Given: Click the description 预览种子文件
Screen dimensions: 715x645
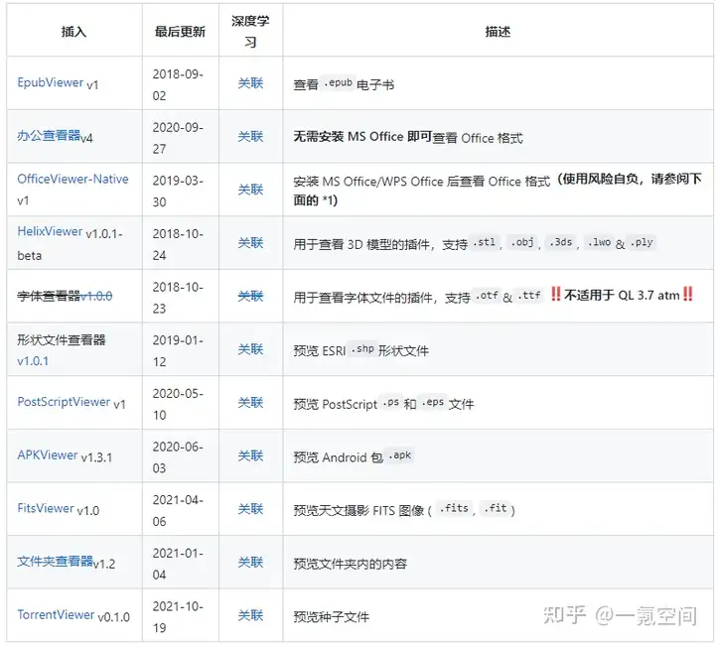Looking at the screenshot, I should pos(331,617).
